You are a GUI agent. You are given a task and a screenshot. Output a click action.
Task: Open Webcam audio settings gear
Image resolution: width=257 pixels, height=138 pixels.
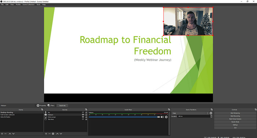point(166,117)
